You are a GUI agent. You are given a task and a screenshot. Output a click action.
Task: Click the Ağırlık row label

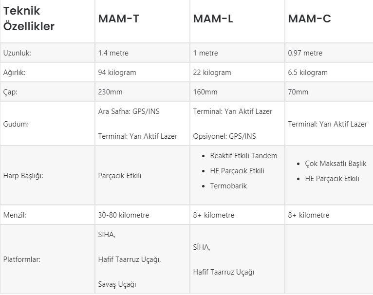click(x=14, y=73)
